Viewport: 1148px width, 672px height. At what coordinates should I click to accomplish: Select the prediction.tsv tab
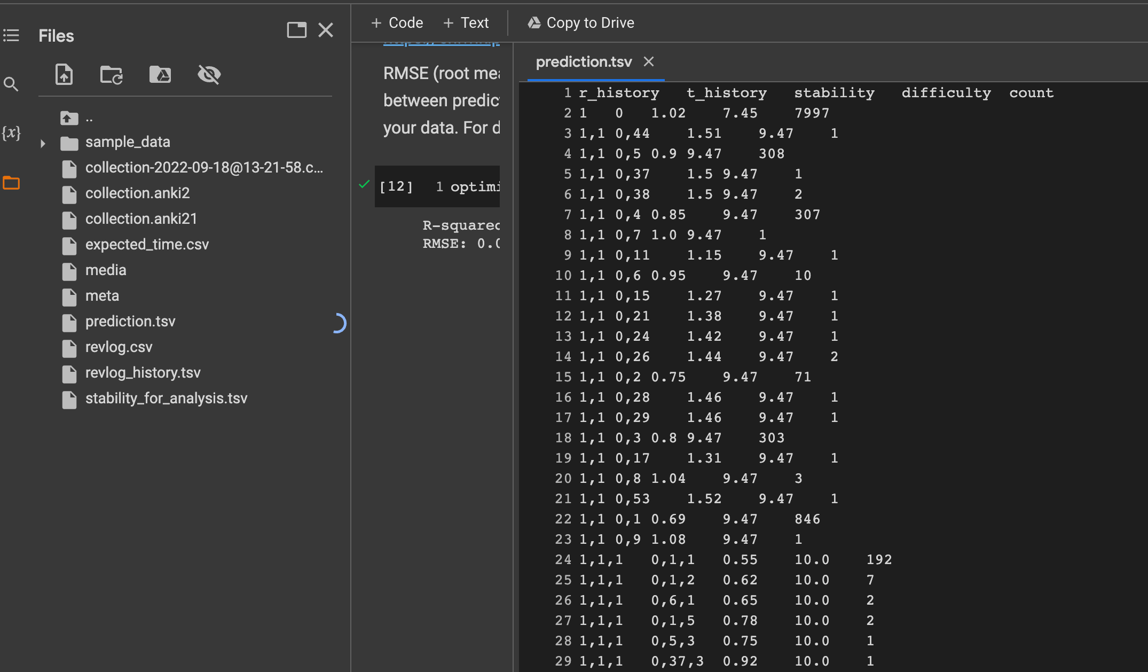(x=583, y=62)
